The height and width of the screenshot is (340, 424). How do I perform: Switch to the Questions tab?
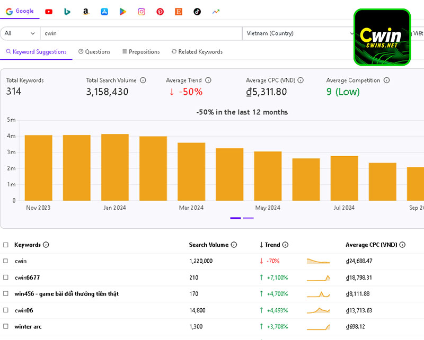(x=94, y=51)
